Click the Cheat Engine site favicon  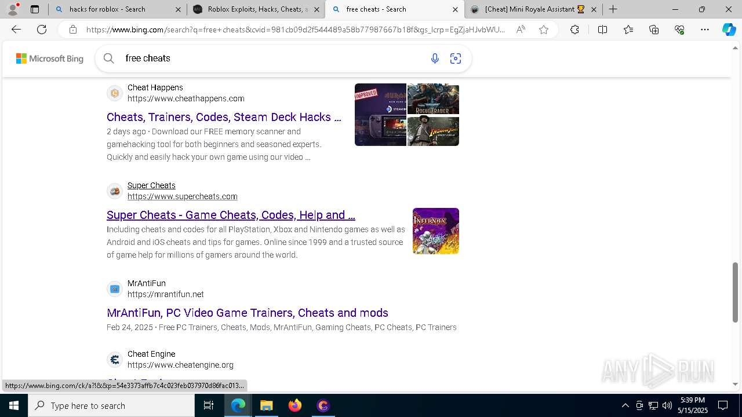tap(115, 360)
